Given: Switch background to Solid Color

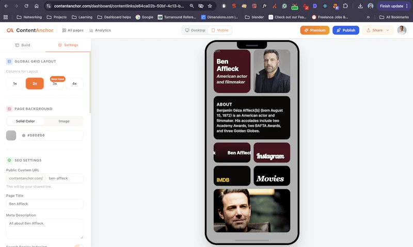Looking at the screenshot, I should 25,121.
